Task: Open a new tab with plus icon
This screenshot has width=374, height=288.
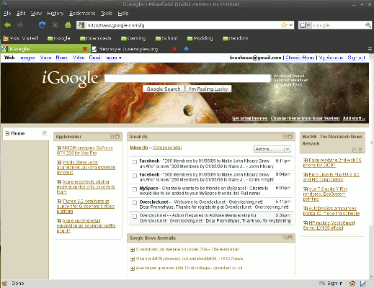Action: pyautogui.click(x=186, y=49)
